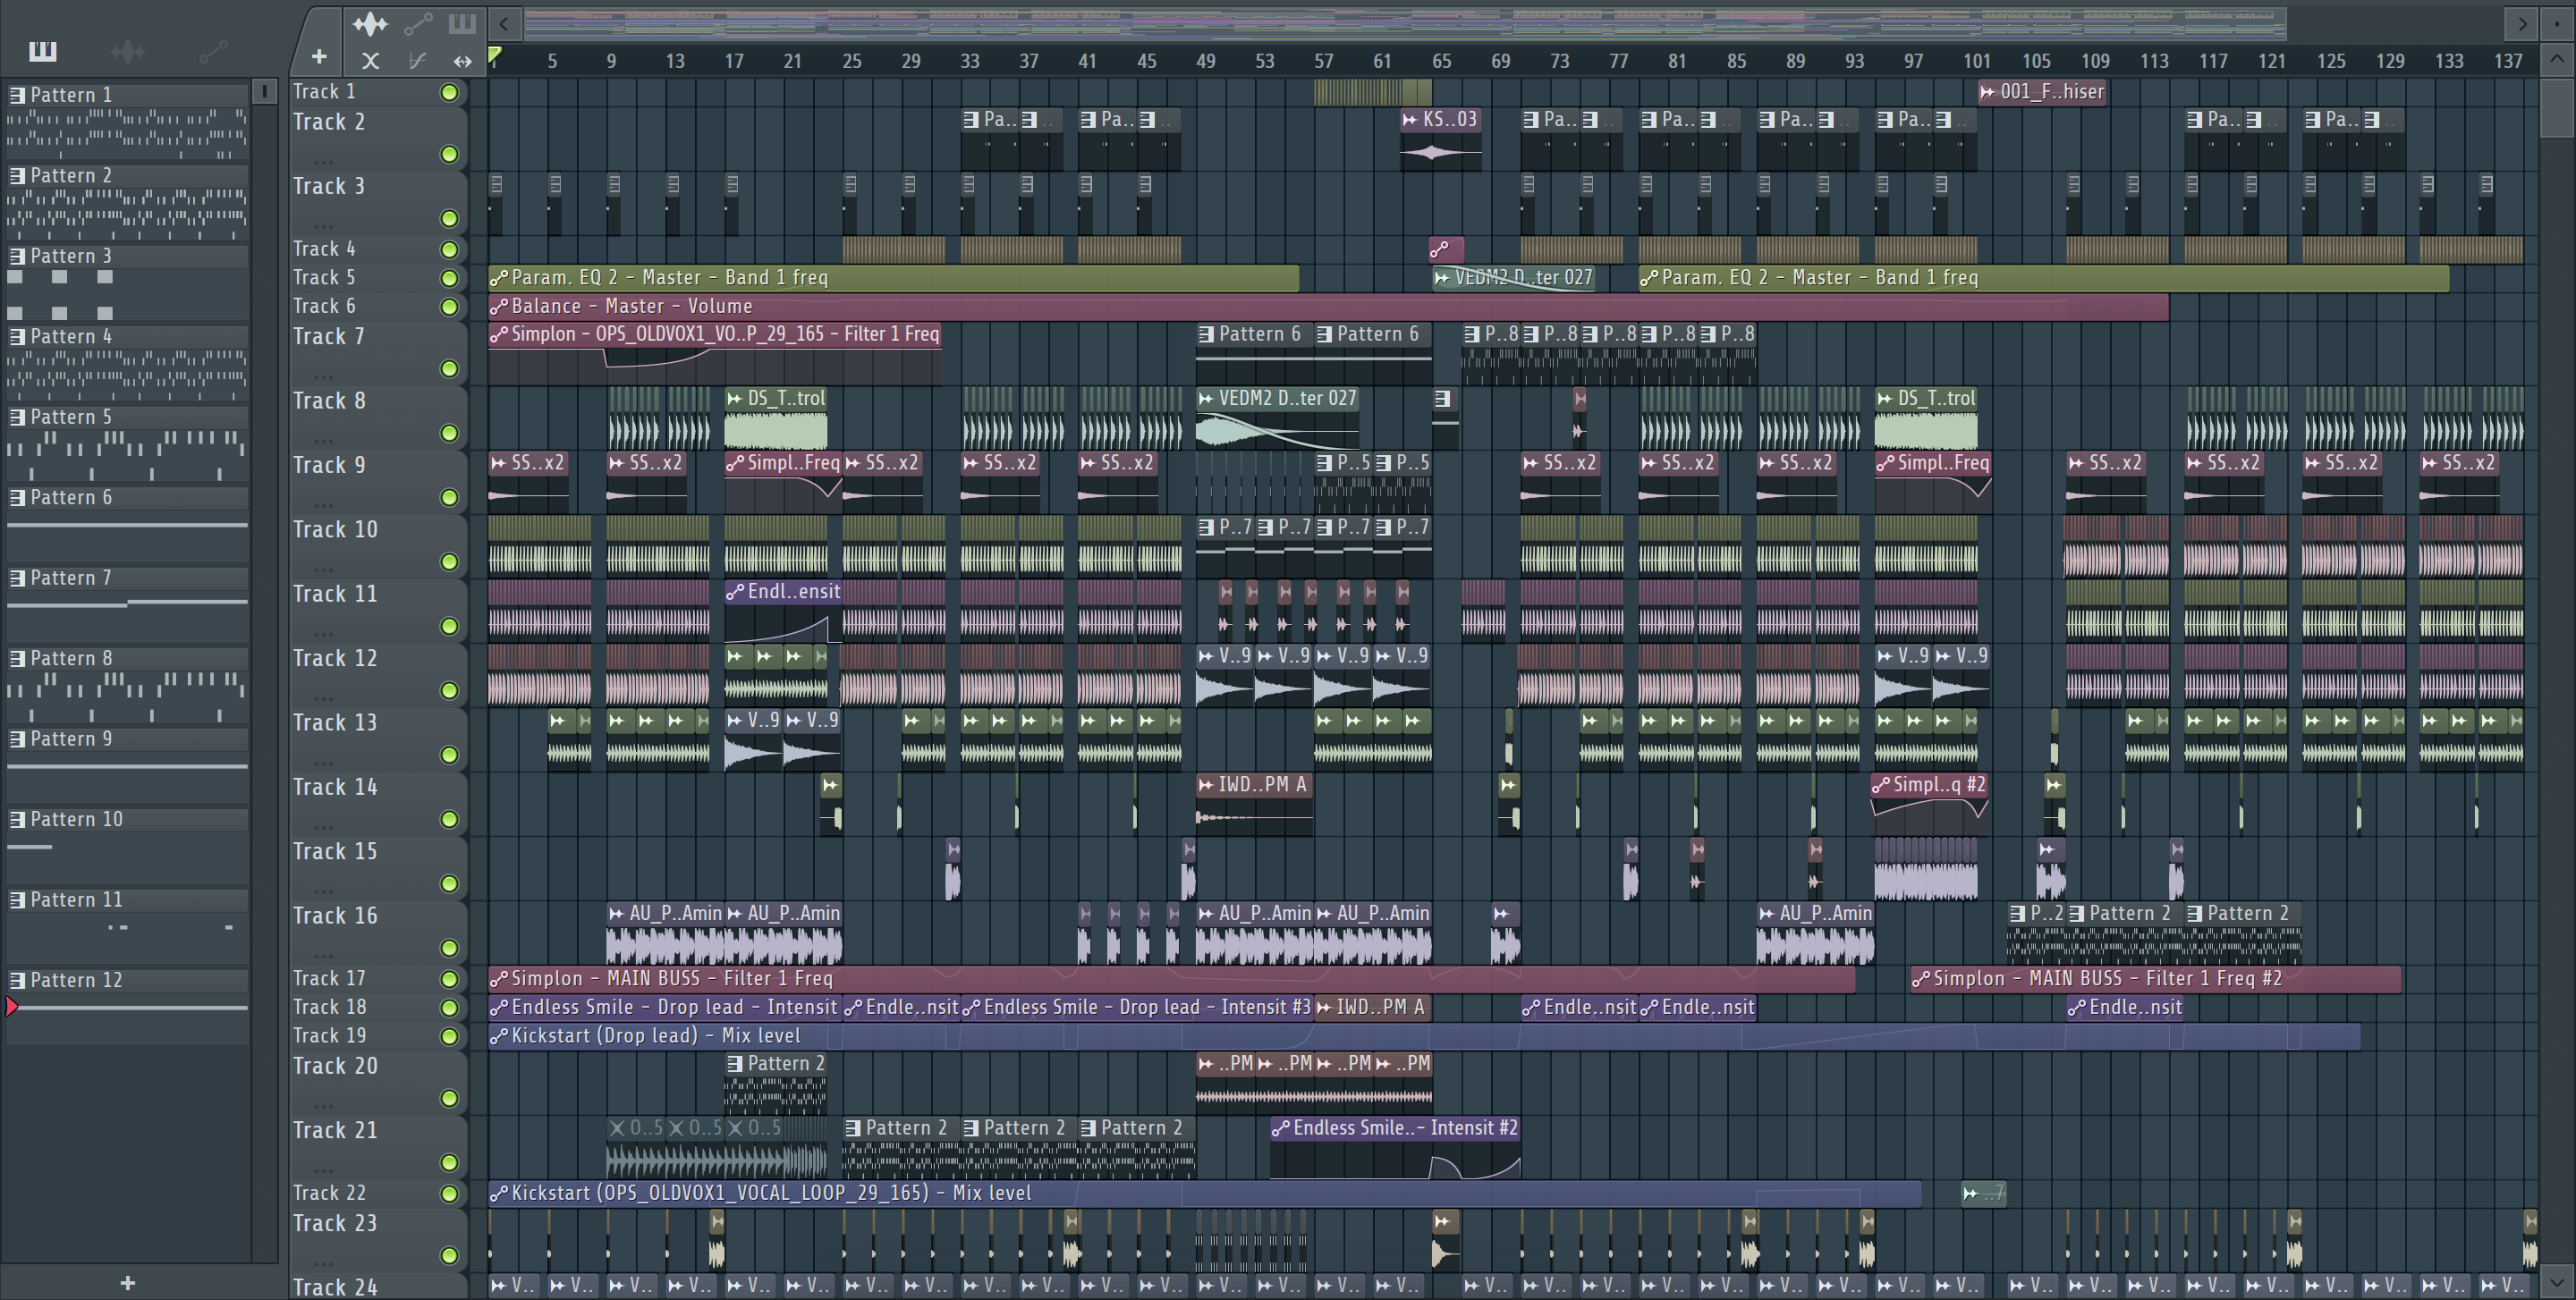Click bar 101 on the timeline ruler
Screen dimensions: 2576x1300
pos(1976,61)
